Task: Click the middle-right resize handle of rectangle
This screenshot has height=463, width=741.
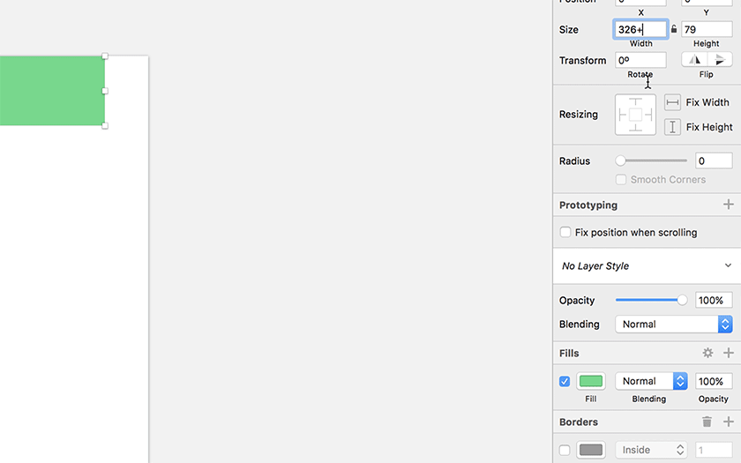Action: (x=105, y=91)
